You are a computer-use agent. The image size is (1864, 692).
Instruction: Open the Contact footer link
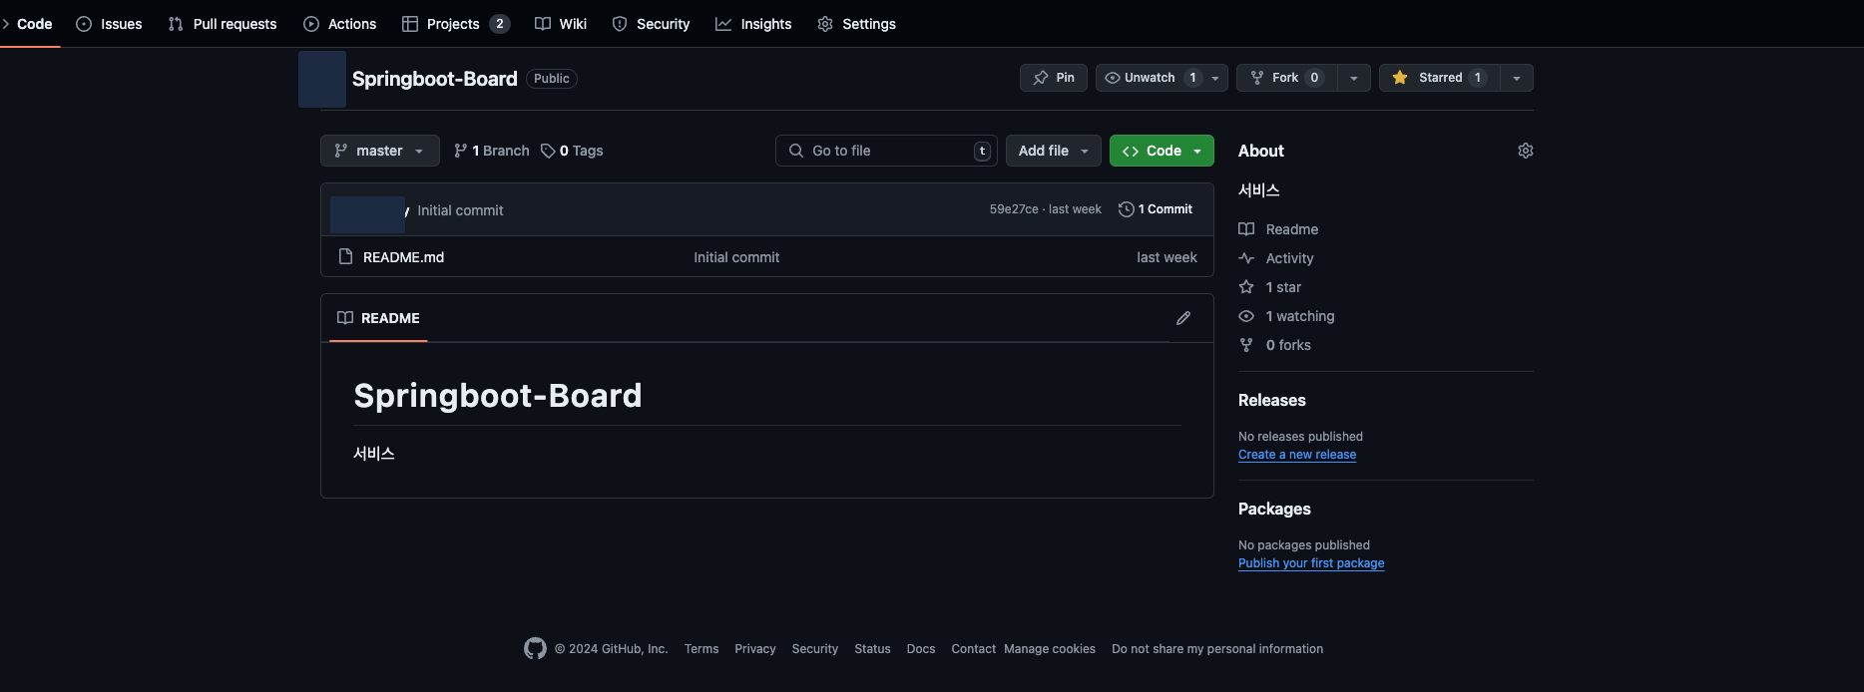click(x=974, y=649)
